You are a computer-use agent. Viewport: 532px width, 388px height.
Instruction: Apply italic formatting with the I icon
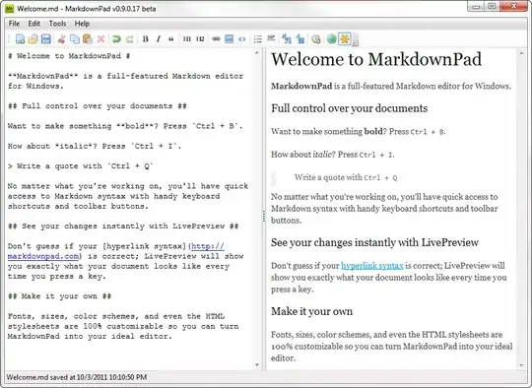tap(158, 39)
